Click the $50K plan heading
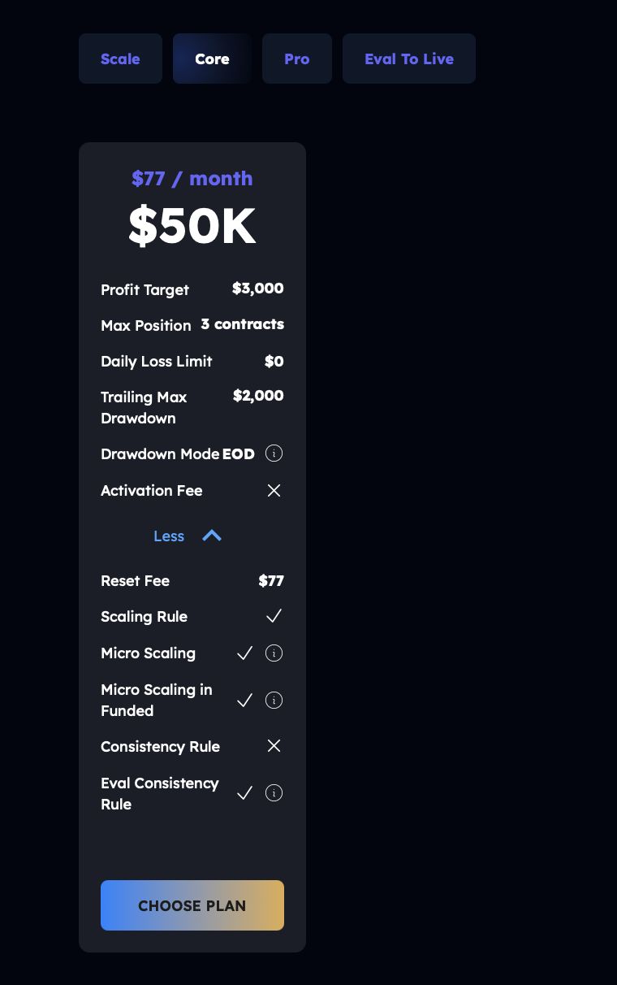This screenshot has height=985, width=617. point(192,226)
